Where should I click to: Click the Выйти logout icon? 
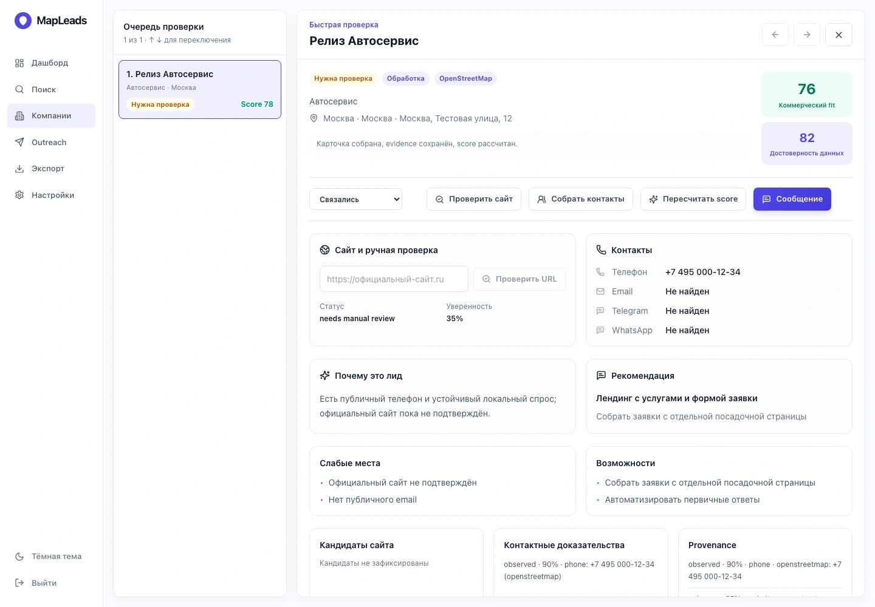point(19,583)
